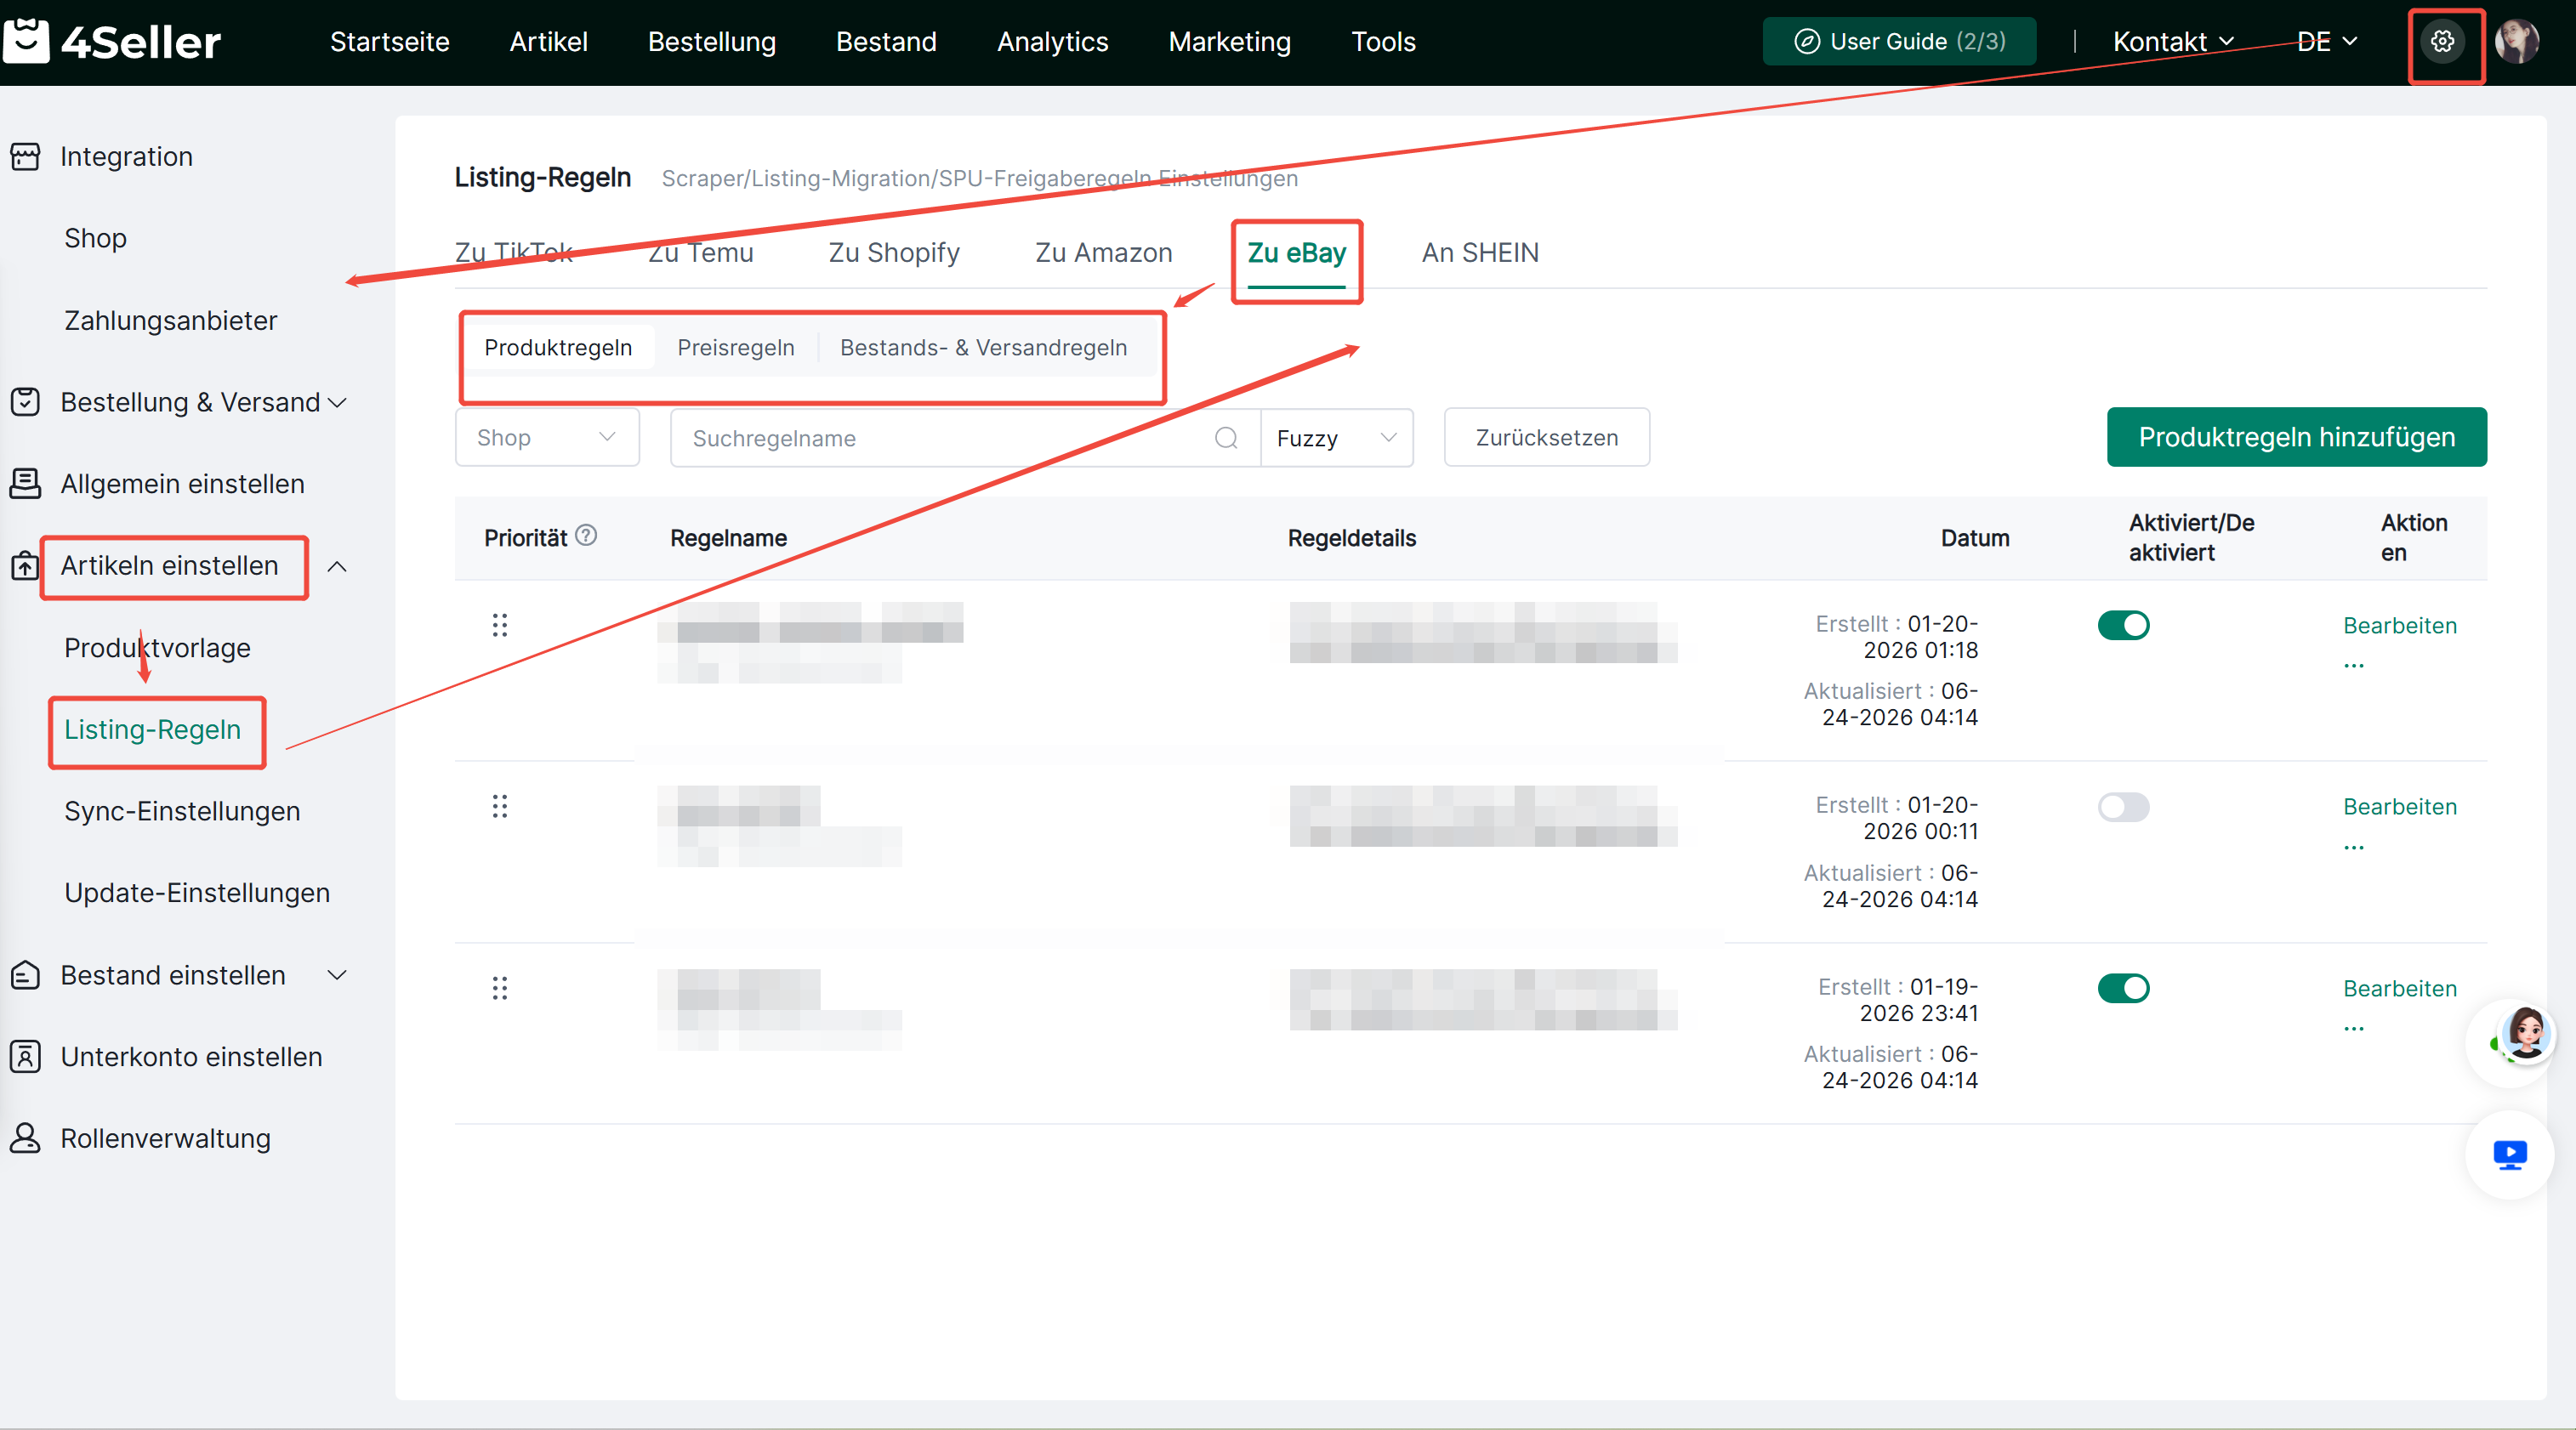Click the 4Seller logo
This screenshot has height=1430, width=2576.
(111, 41)
